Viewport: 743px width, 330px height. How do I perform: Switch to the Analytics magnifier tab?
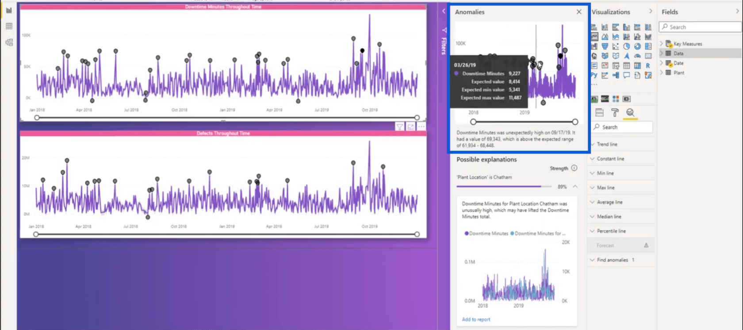click(630, 112)
